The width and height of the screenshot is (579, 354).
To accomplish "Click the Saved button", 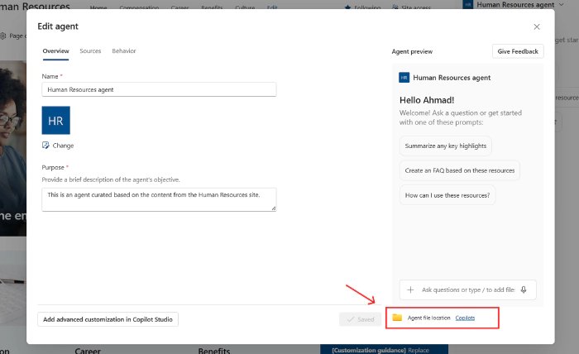I will [360, 319].
